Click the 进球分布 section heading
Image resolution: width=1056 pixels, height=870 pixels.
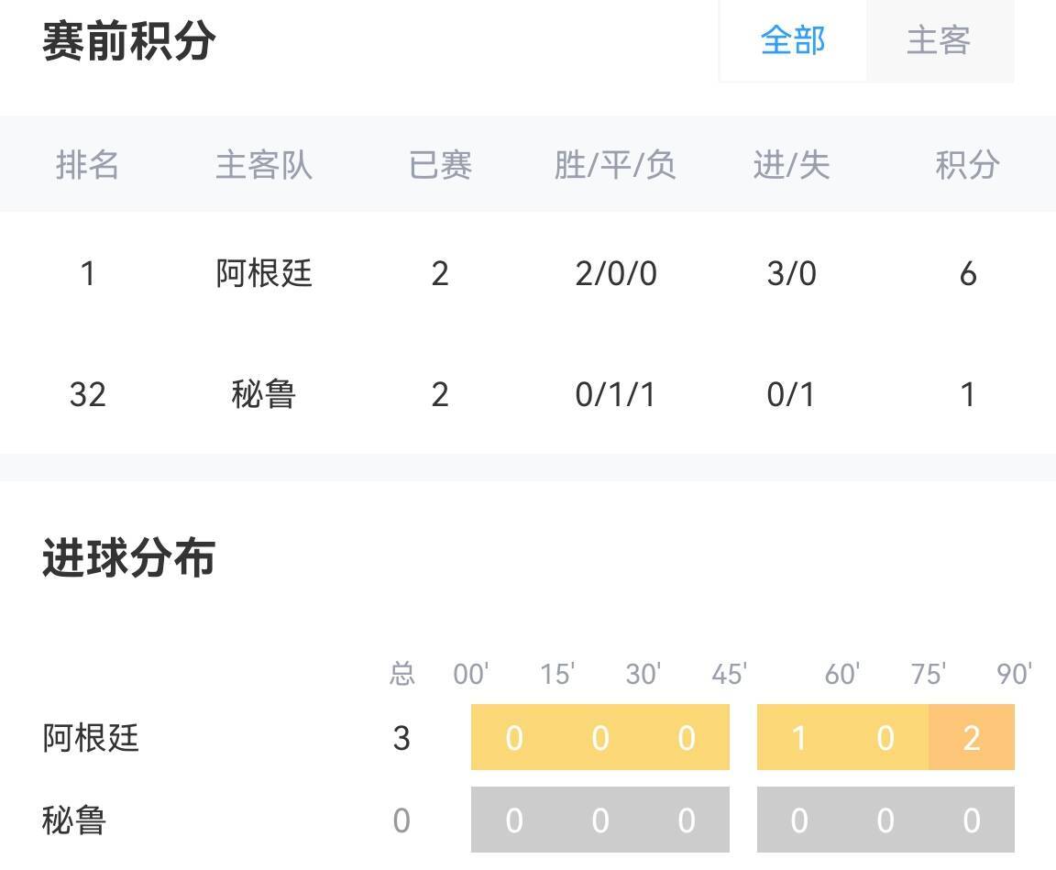[129, 558]
